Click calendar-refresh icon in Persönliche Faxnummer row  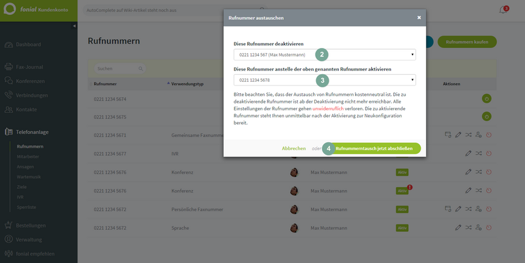[447, 209]
